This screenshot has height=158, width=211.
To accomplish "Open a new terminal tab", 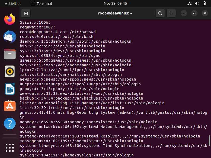I will pyautogui.click(x=26, y=13).
